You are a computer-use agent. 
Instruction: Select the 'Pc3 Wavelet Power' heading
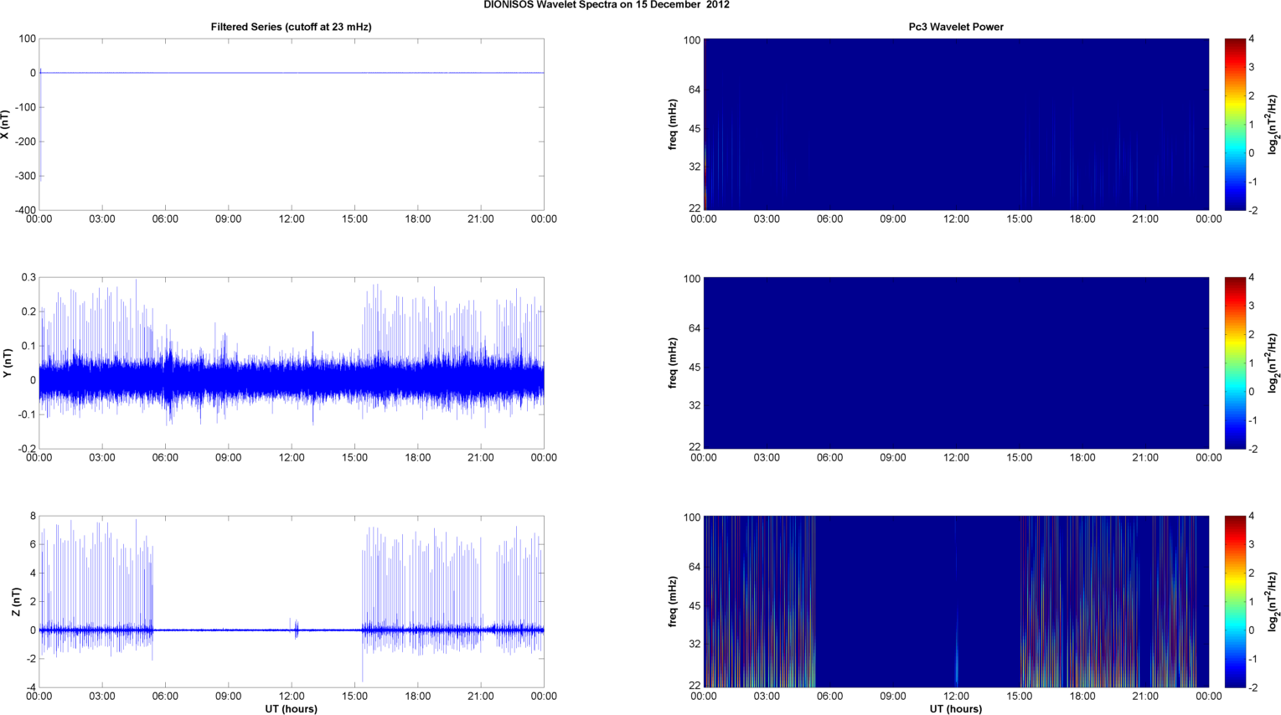click(x=956, y=27)
